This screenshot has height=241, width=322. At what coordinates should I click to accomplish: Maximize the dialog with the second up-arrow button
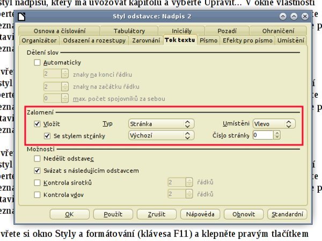[294, 17]
